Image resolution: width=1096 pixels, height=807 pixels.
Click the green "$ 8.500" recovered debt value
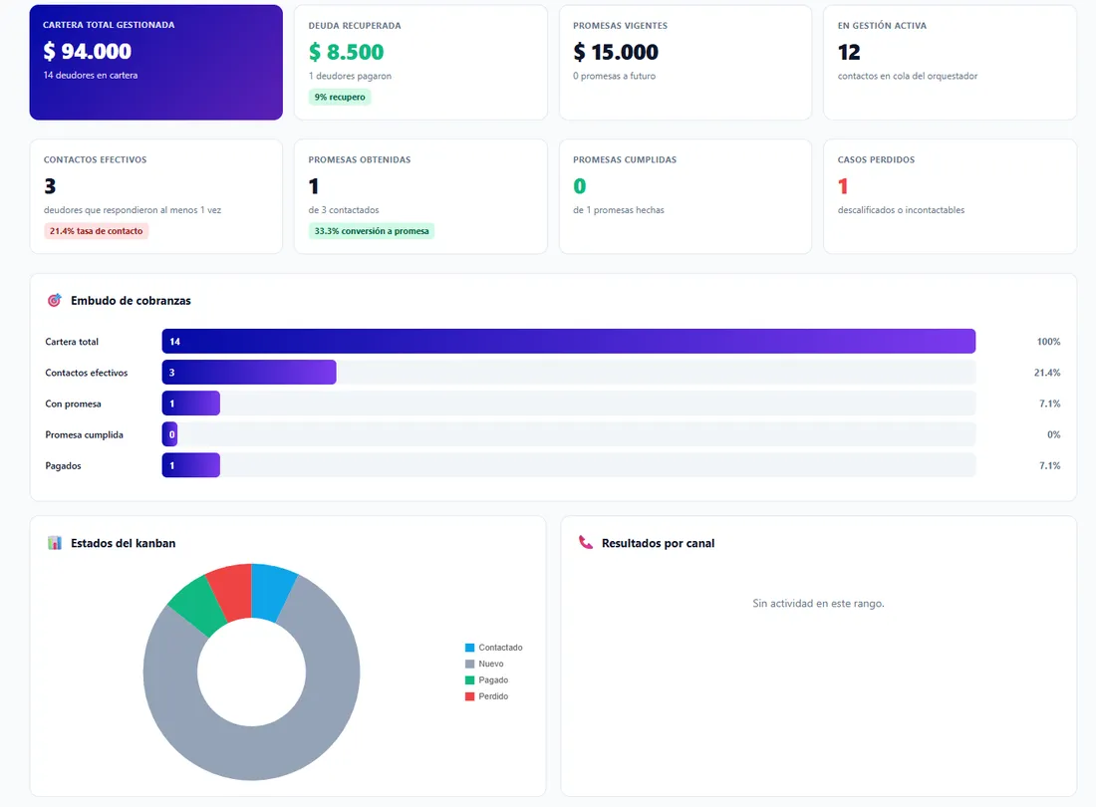point(346,52)
